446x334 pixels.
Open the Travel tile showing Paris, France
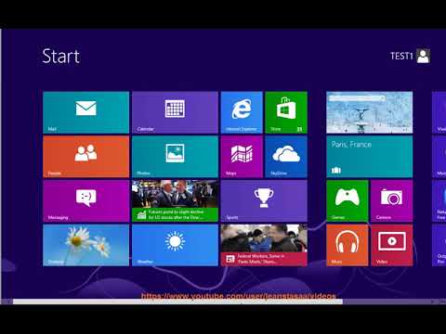pyautogui.click(x=369, y=157)
